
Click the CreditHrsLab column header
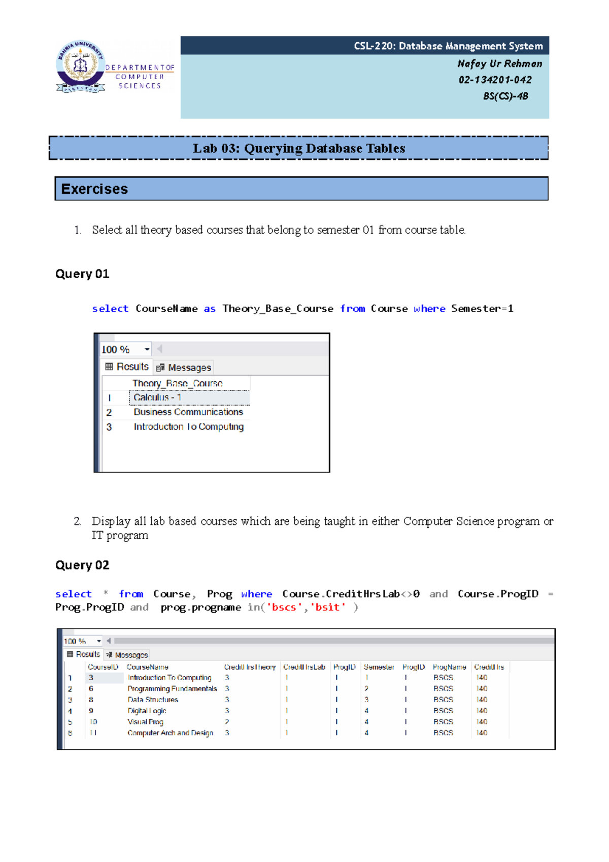(x=304, y=667)
